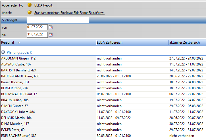Select the row AKDUMAN Jürgen, 112
206x140 pixels.
pyautogui.click(x=18, y=58)
